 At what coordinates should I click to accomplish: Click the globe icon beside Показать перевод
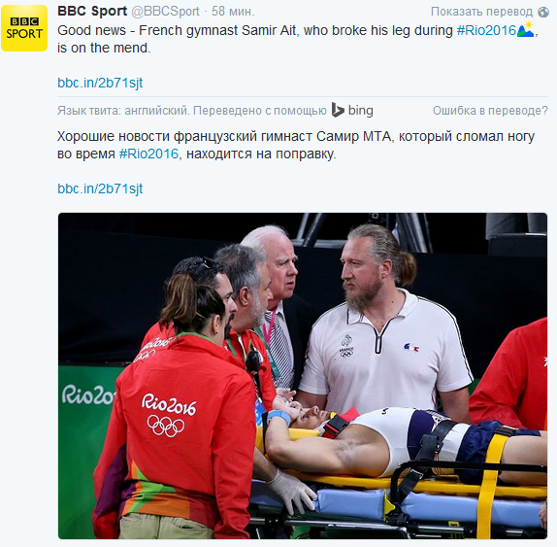coord(543,12)
